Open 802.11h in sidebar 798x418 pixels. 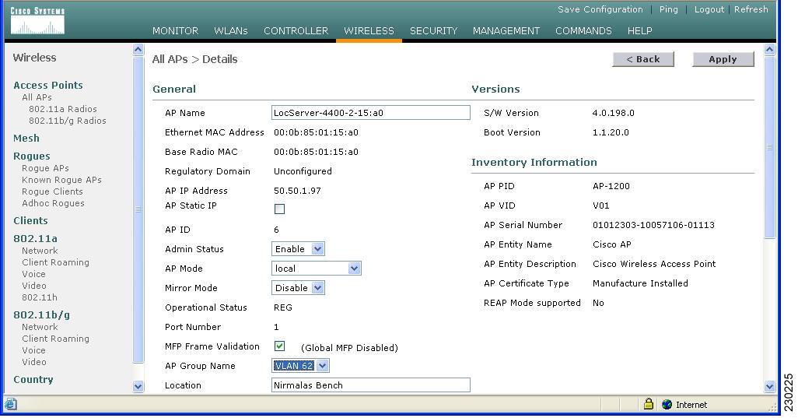39,297
